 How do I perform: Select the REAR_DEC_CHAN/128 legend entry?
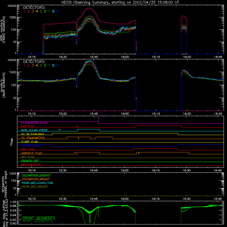coord(37,183)
